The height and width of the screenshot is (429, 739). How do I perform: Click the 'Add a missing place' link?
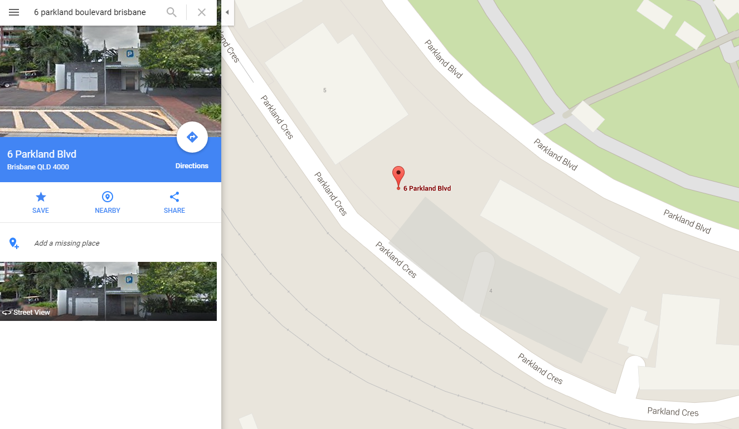pos(67,243)
